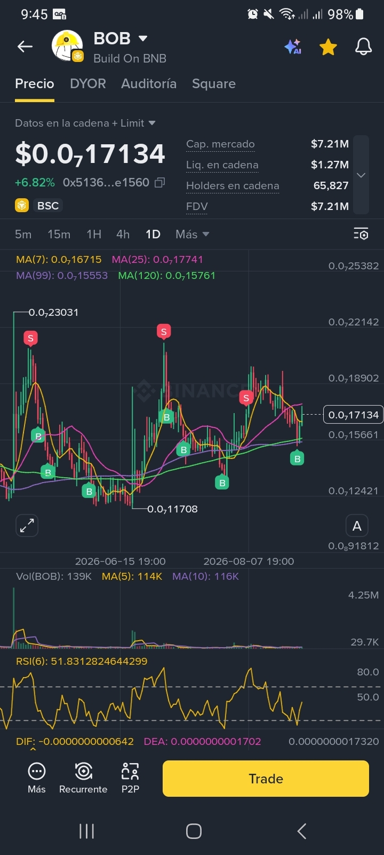Tap the MA(120) indicator value
The width and height of the screenshot is (384, 855).
(167, 276)
